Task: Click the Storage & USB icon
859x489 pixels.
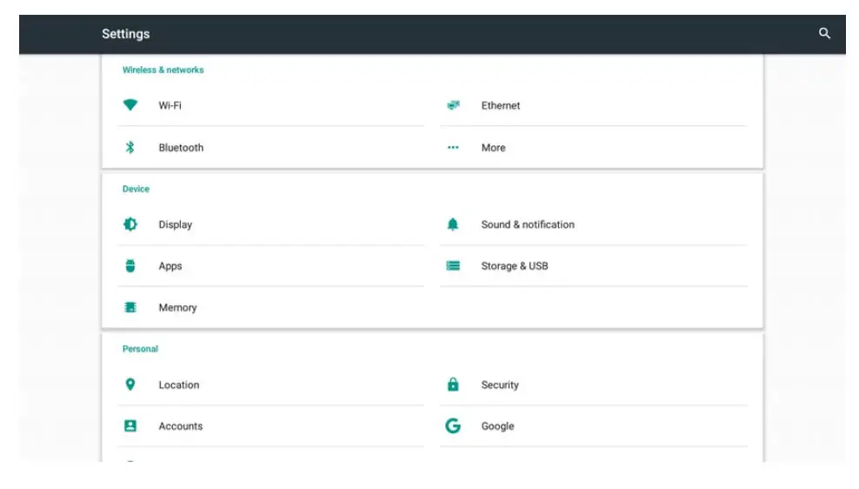Action: (x=453, y=266)
